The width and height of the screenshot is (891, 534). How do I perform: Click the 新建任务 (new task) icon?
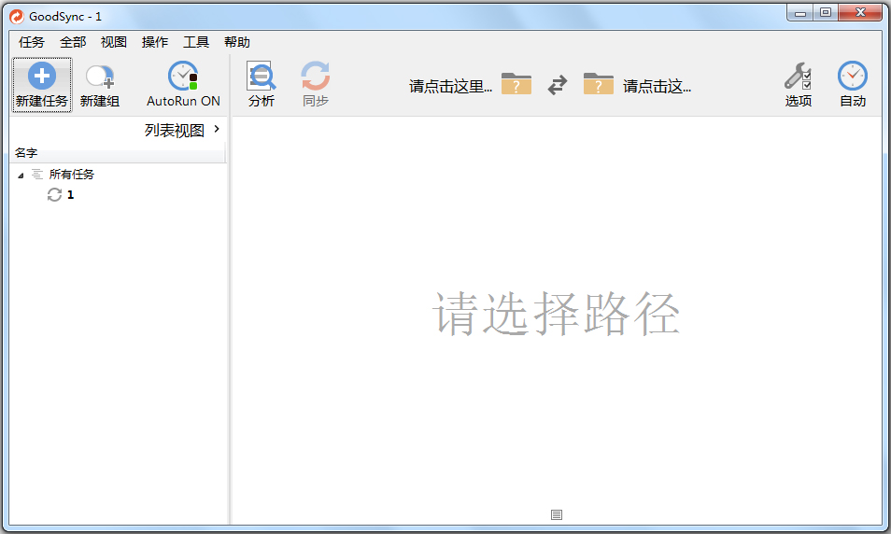click(41, 77)
